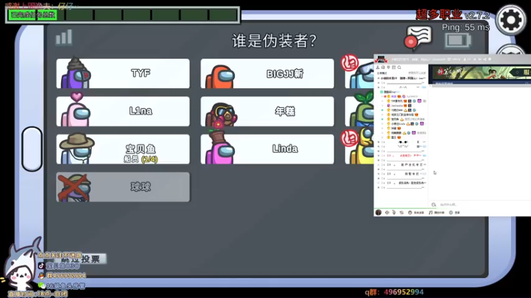Screen dimensions: 531x298
Task: Click the signal bars icon in meeting panel
Action: (x=64, y=37)
